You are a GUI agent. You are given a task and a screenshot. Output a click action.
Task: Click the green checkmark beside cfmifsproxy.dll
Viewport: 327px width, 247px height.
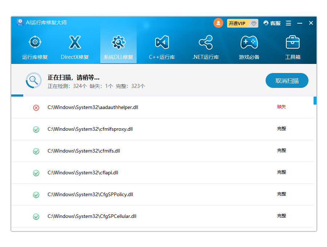coord(36,129)
